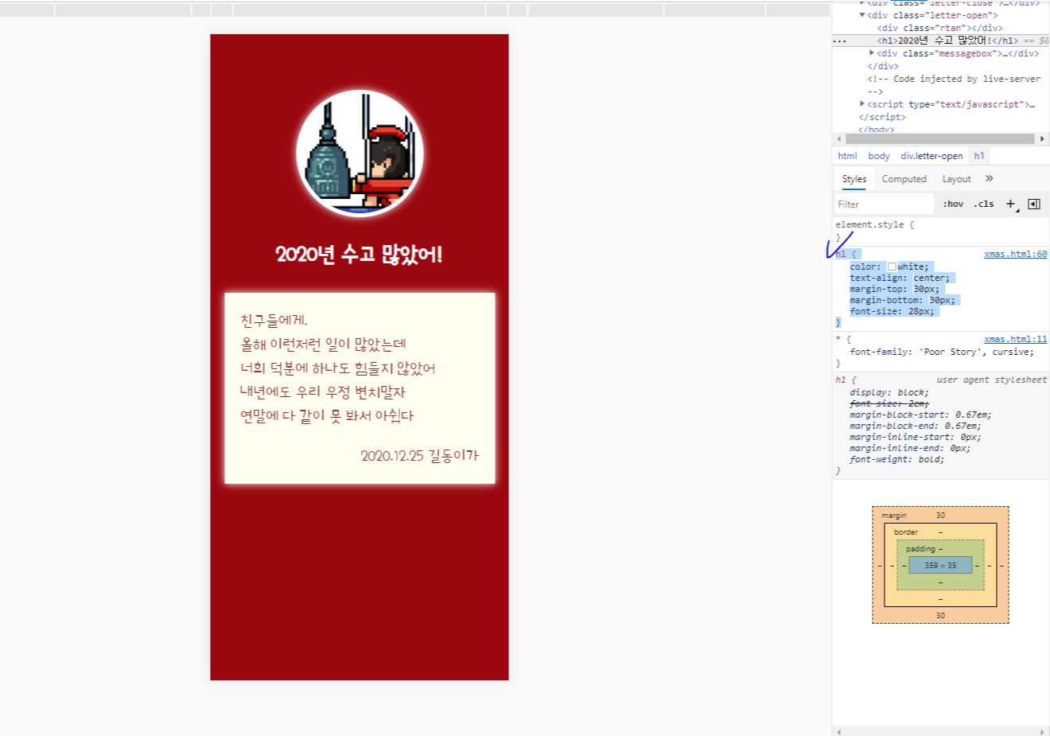Click the '2020년 수고 많았어!' heading on page
Image resolution: width=1050 pixels, height=736 pixels.
click(359, 255)
